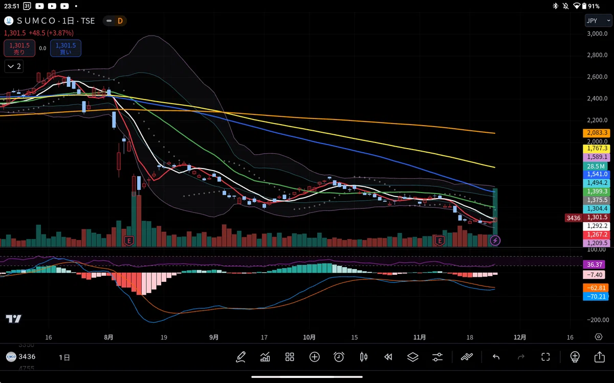Select the red 1,267.2 price label
Image resolution: width=614 pixels, height=383 pixels.
tap(597, 234)
